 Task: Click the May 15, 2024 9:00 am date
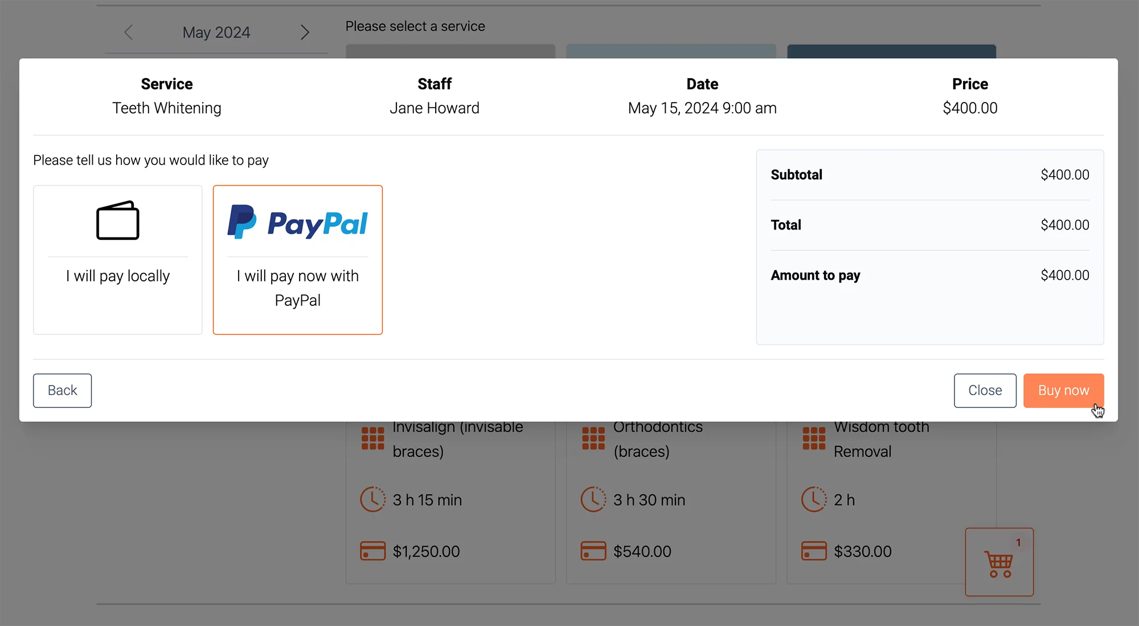pos(702,108)
